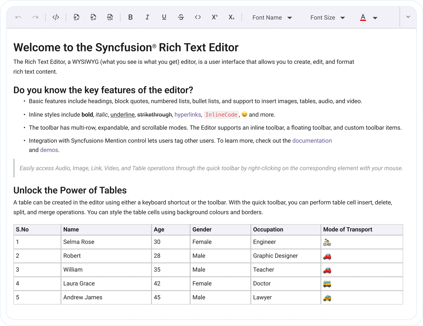Toggle italic formatting
This screenshot has height=326, width=423.
tap(147, 17)
